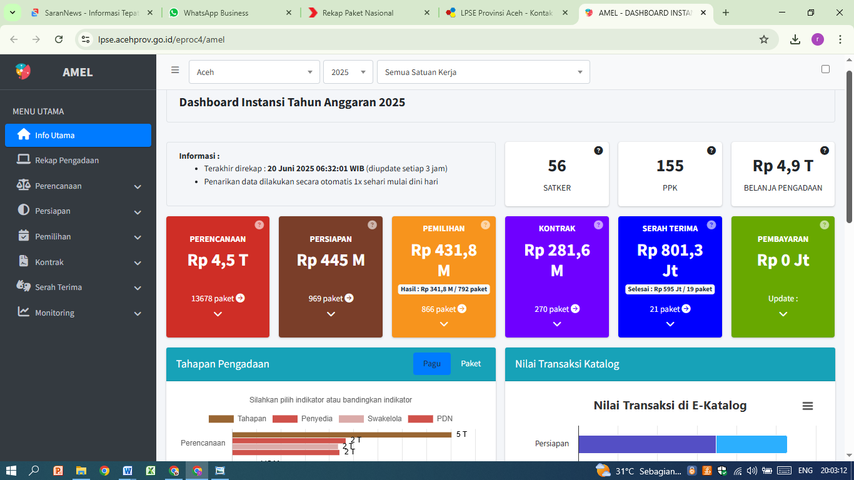
Task: Open the 13678 paket arrow link
Action: [240, 298]
